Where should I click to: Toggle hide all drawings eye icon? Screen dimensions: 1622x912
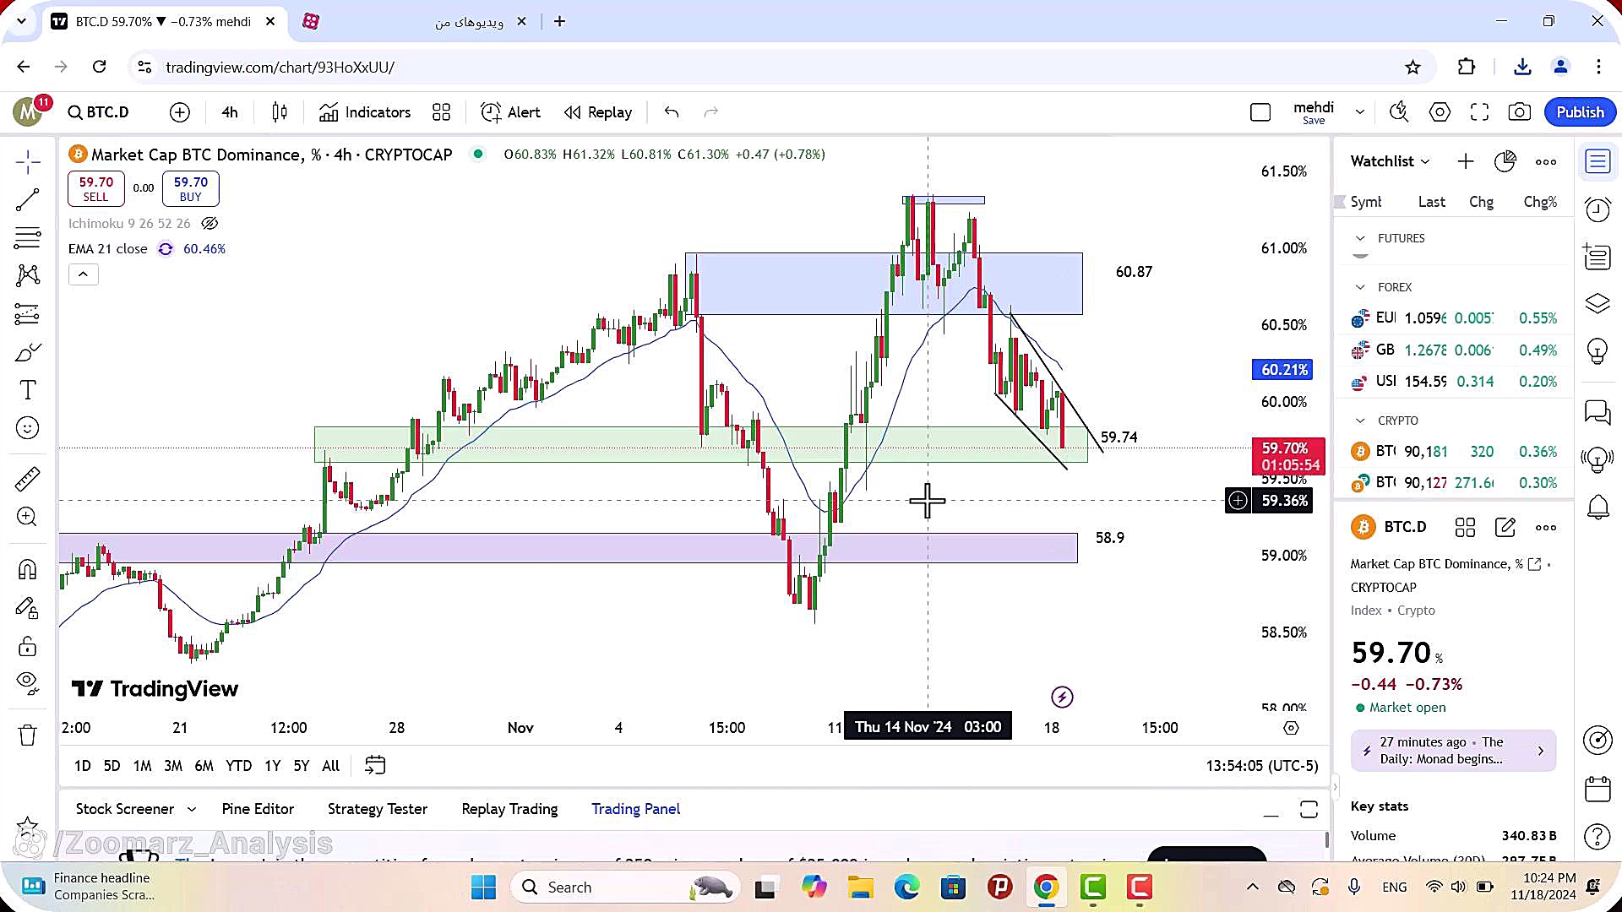click(28, 682)
